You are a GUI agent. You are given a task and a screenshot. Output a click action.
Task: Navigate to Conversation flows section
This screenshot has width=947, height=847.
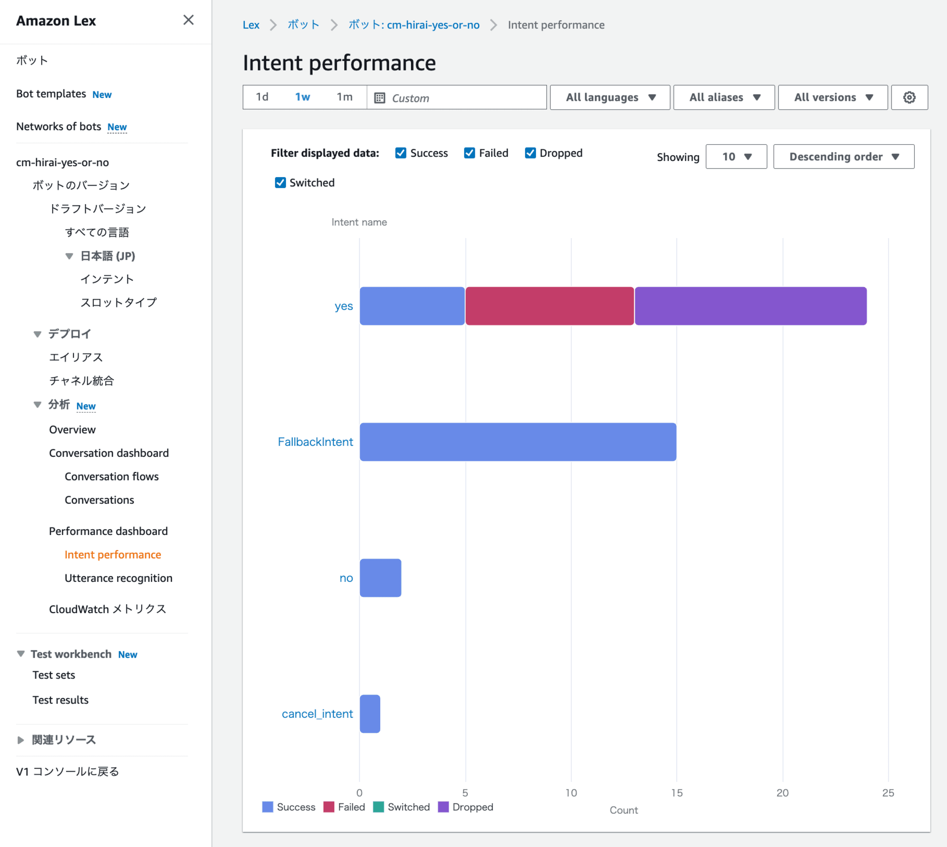(113, 476)
